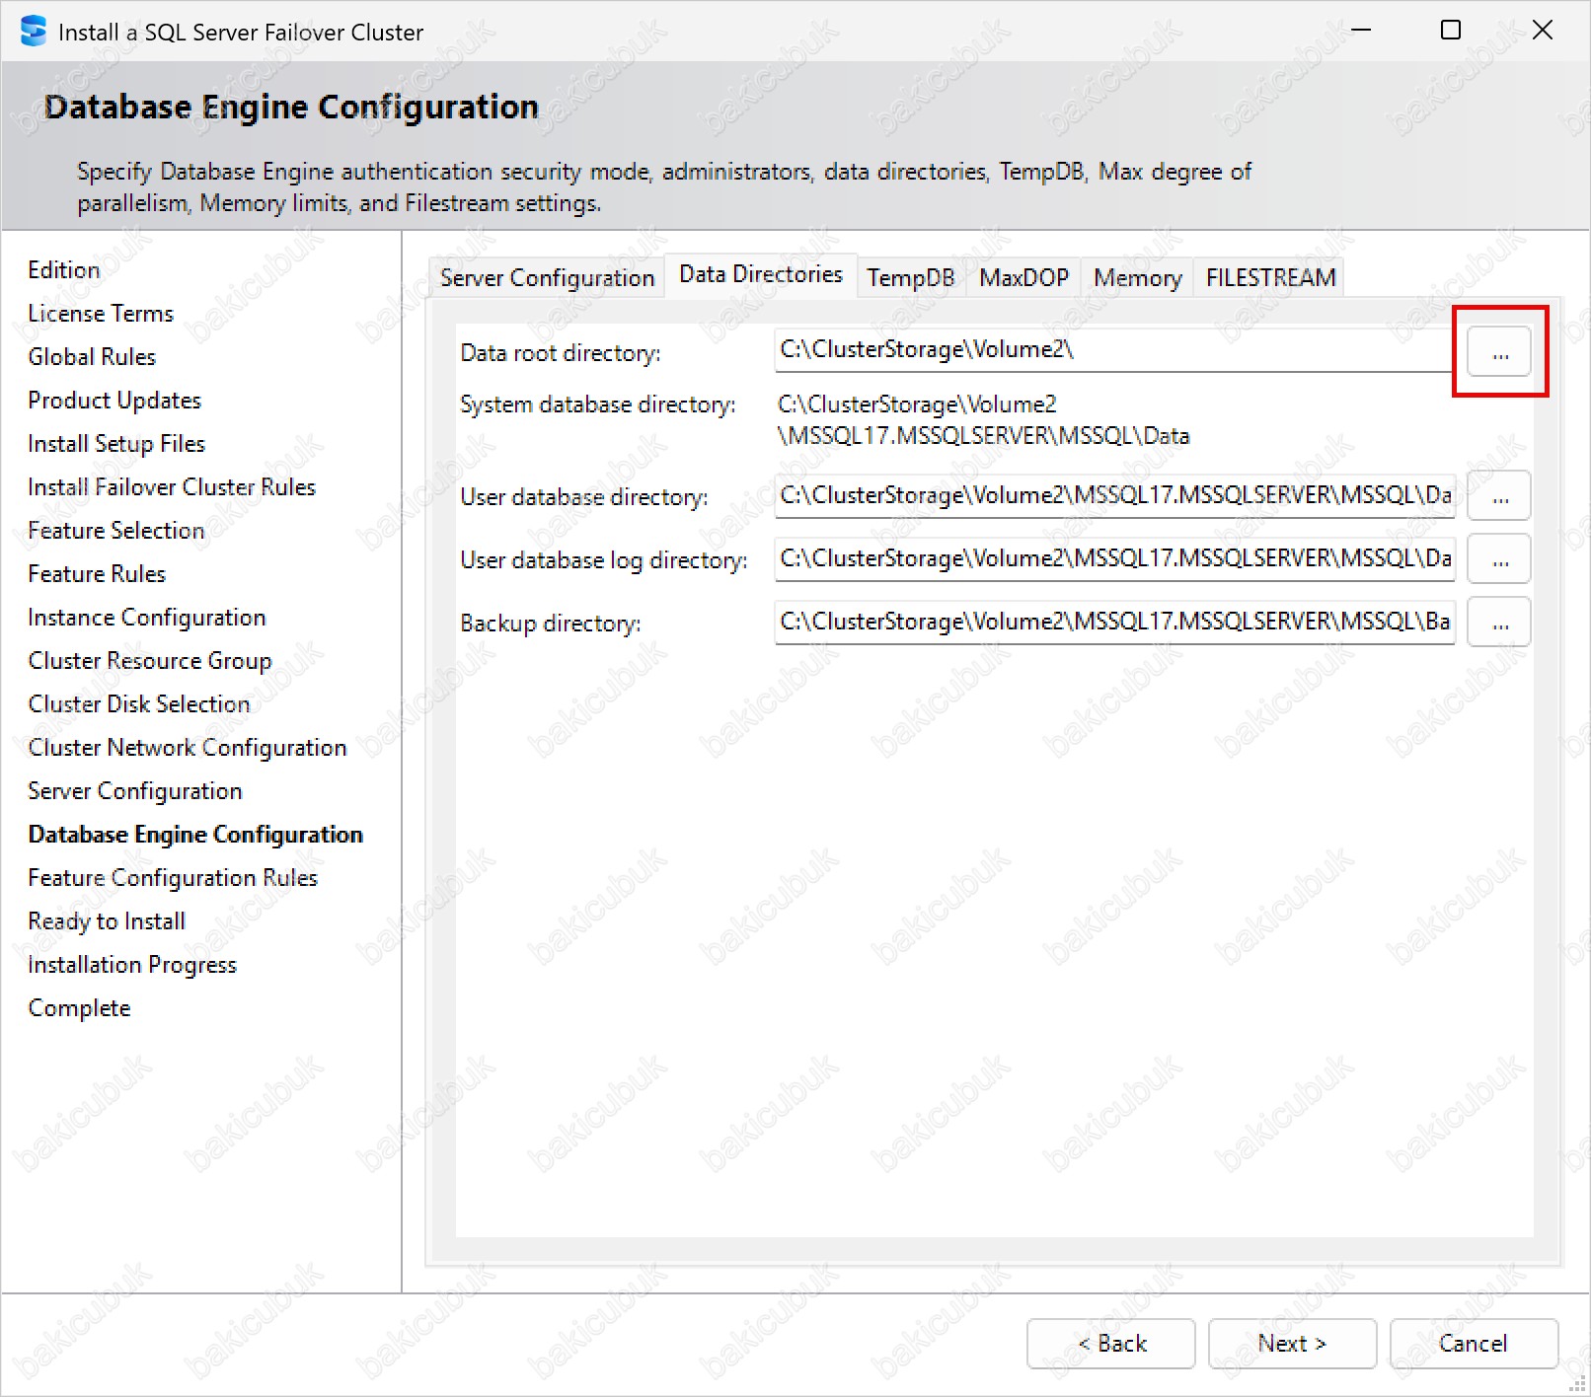Browse for the User database directory
Screen dimensions: 1591x1397
tap(1498, 496)
